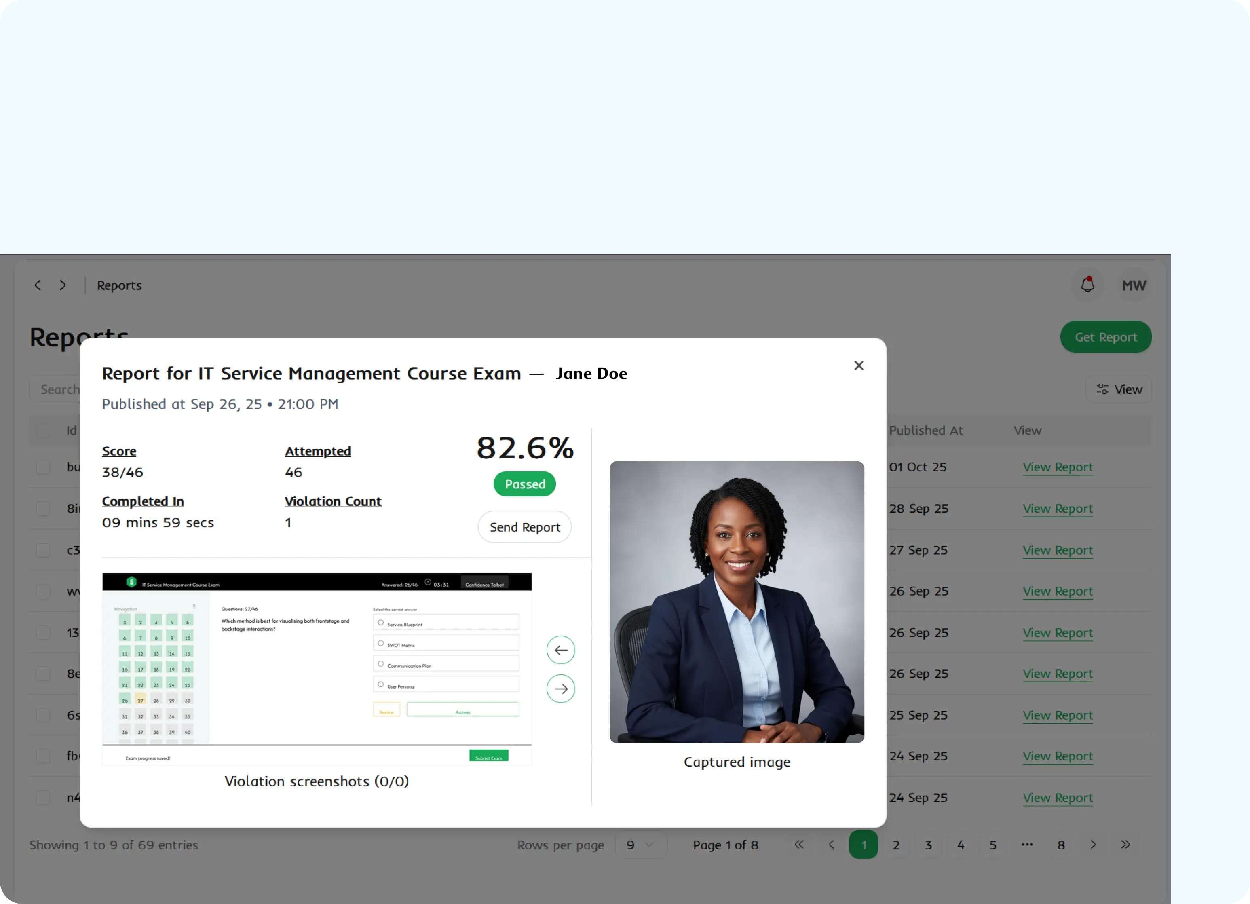1250x904 pixels.
Task: Check the last row checkbox
Action: point(43,798)
